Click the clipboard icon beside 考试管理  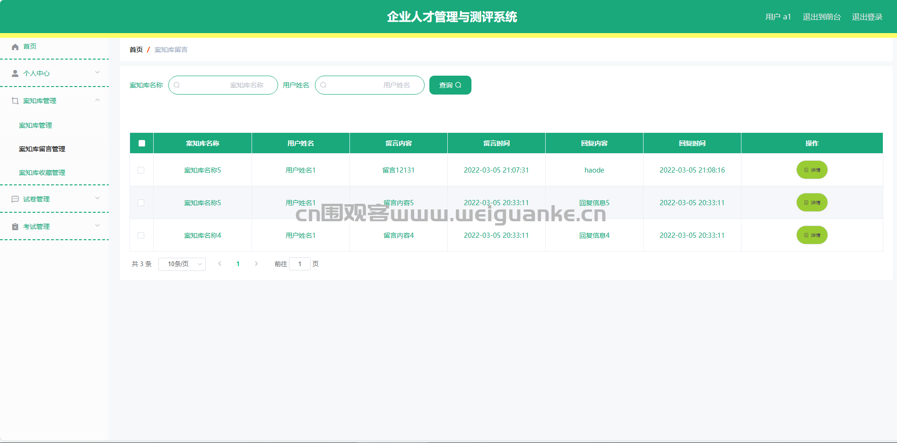coord(15,226)
